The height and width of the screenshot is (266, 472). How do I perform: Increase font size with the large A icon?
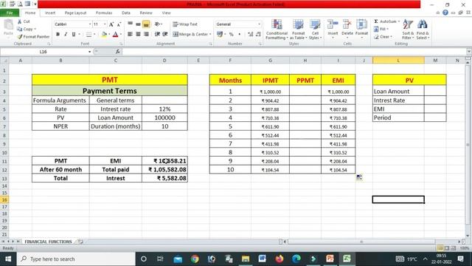click(111, 24)
